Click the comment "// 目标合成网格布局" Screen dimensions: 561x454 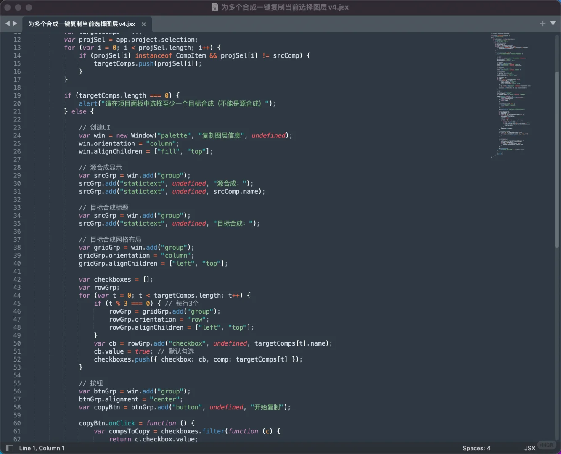click(x=110, y=239)
